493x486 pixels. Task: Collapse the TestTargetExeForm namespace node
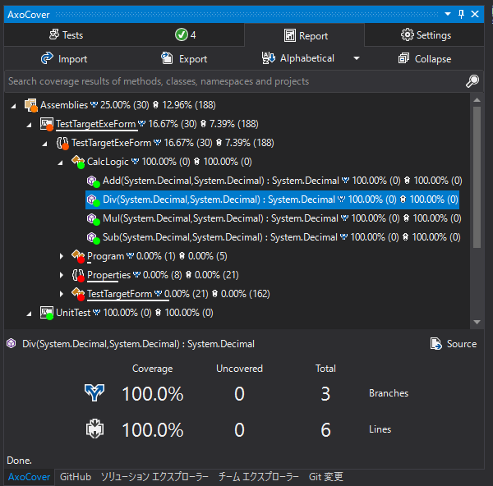pos(45,144)
